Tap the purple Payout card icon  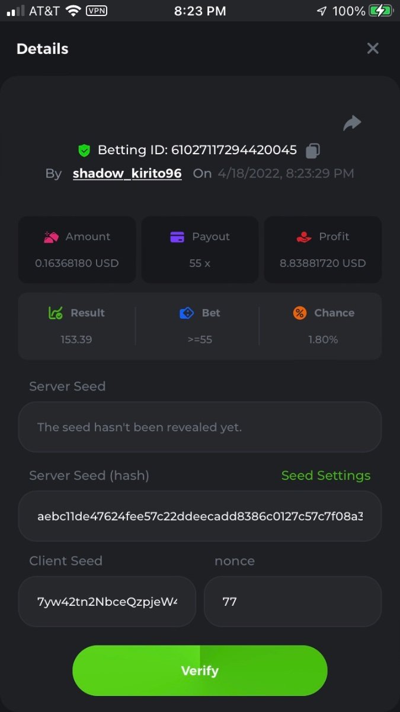(x=177, y=237)
